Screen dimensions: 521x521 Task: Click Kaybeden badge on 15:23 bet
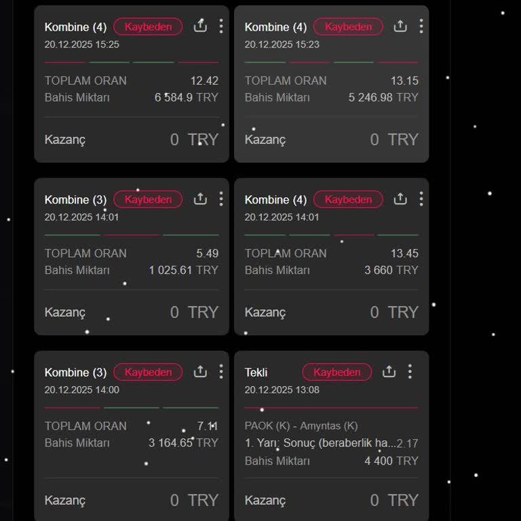point(348,26)
